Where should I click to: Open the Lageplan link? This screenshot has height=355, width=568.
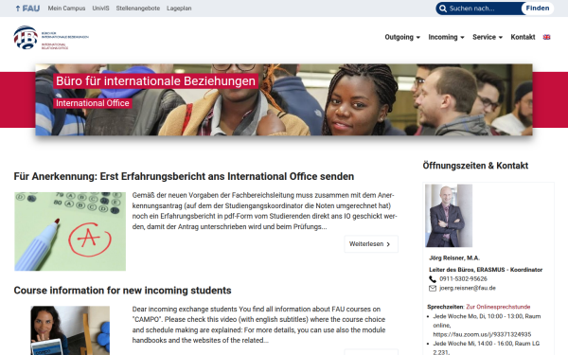[x=179, y=9]
